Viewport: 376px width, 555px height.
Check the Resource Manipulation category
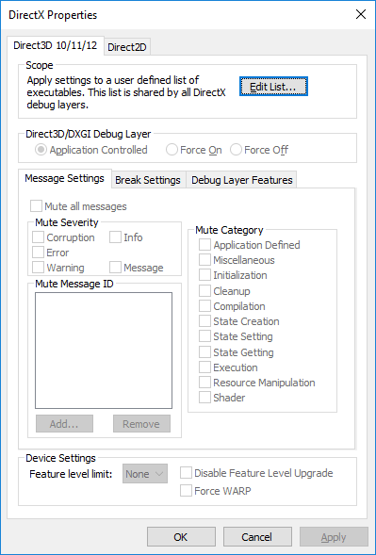coord(257,383)
